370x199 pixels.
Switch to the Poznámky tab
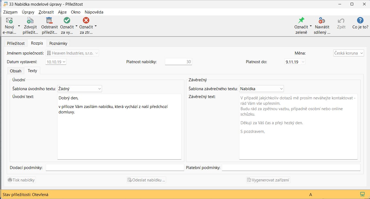tap(58, 43)
